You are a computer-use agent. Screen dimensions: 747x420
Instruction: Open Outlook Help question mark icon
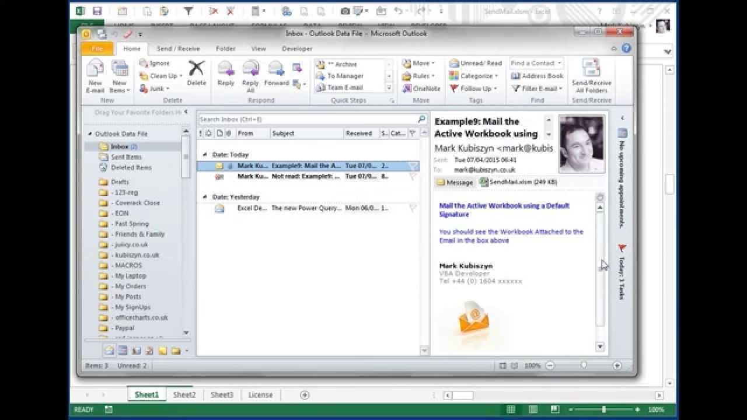[x=626, y=48]
